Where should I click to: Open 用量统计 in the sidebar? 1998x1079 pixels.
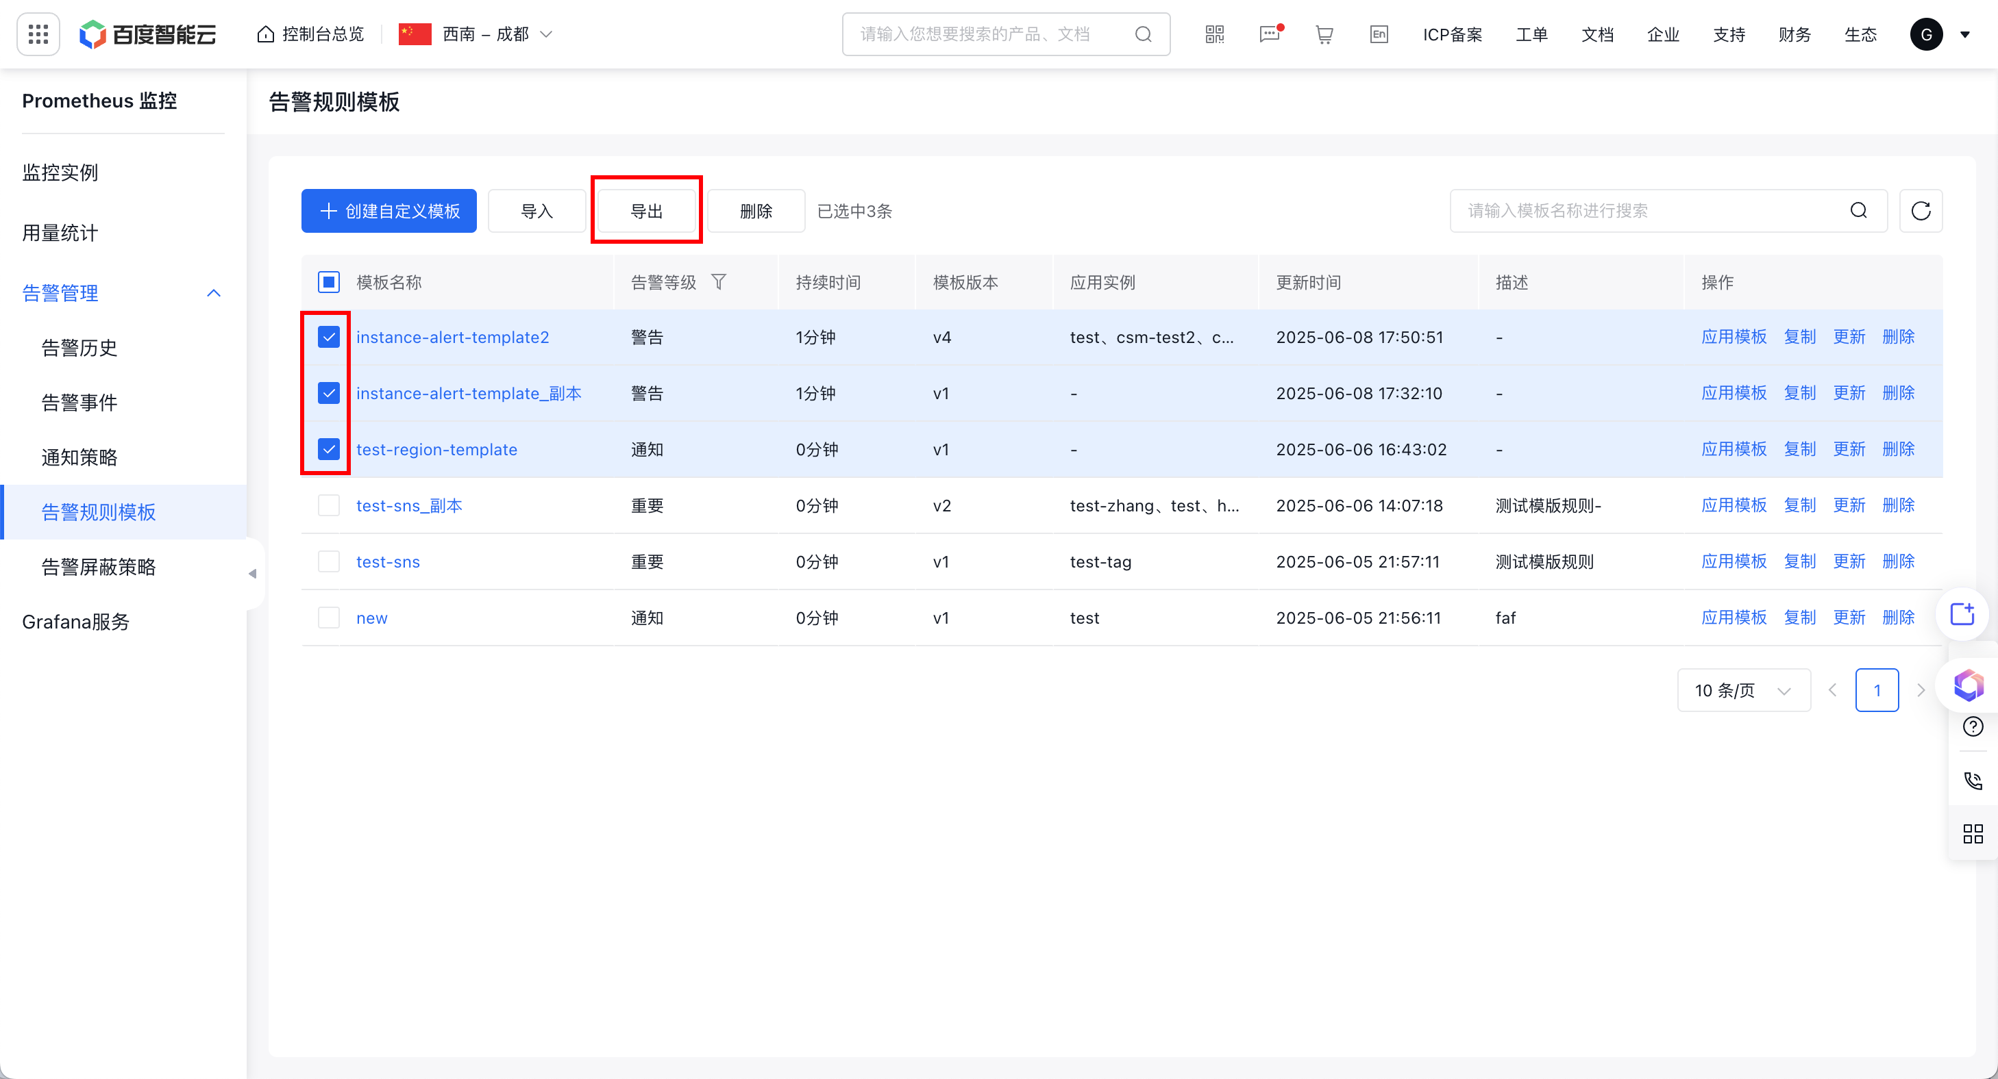[x=60, y=233]
